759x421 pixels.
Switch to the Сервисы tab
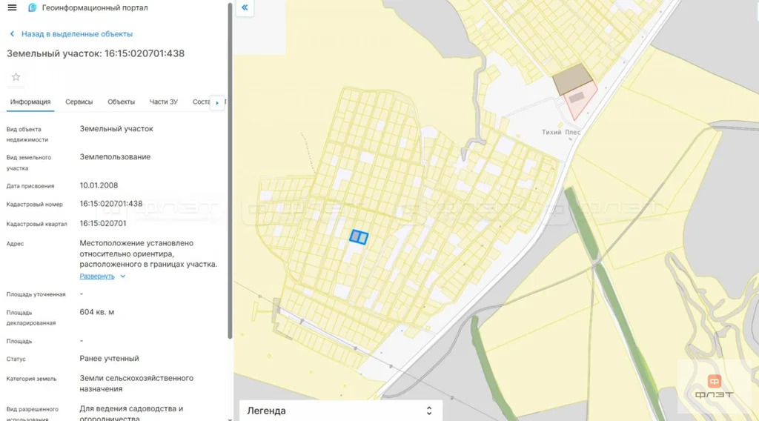(79, 102)
